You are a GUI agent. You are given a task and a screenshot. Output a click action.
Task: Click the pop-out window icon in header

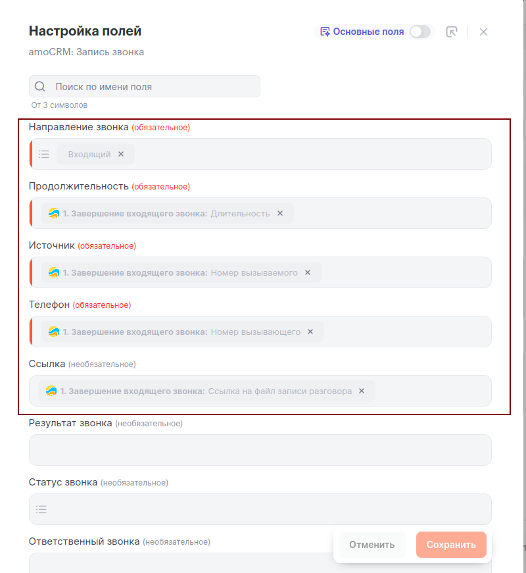click(452, 32)
